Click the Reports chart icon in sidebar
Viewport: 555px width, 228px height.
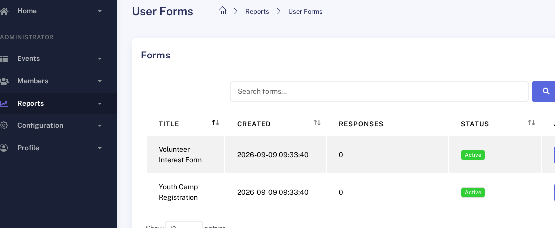point(4,103)
